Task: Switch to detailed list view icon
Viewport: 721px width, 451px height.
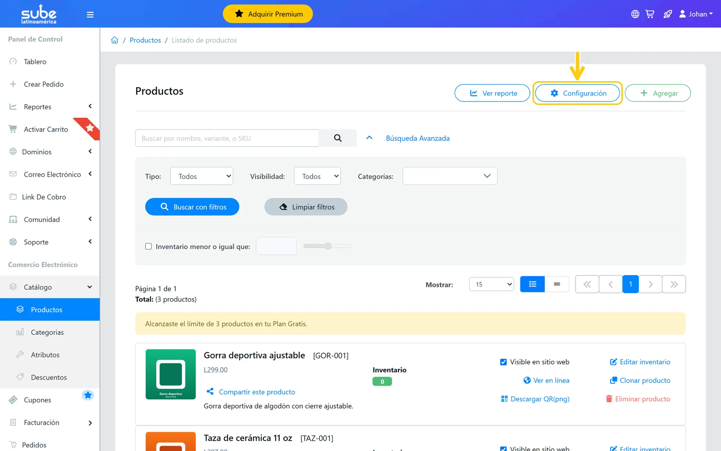Action: (532, 284)
